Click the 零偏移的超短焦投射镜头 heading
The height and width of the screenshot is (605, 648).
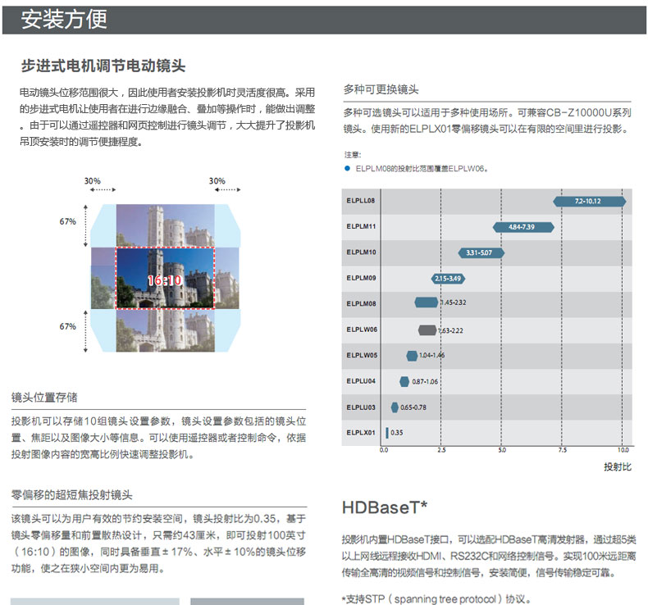(72, 495)
